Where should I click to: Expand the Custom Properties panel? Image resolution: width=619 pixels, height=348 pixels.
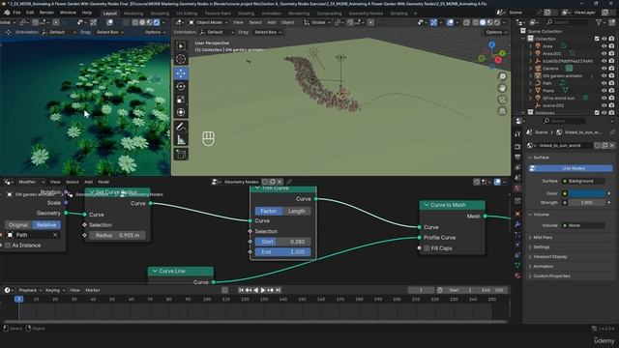tap(530, 276)
